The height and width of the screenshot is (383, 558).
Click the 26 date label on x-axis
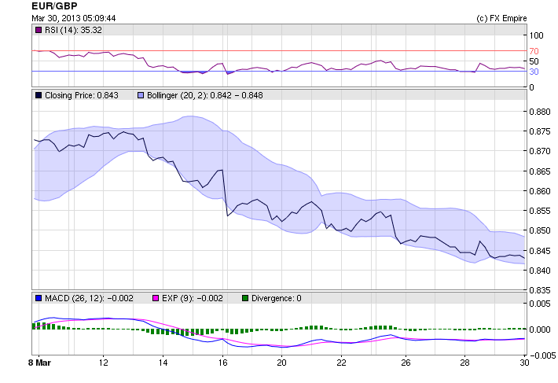point(406,363)
